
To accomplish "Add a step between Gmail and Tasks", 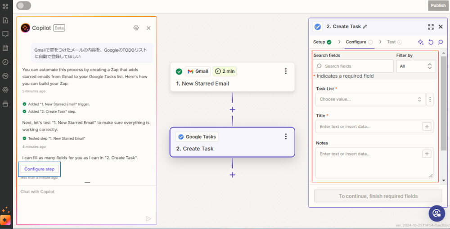I will tap(233, 110).
